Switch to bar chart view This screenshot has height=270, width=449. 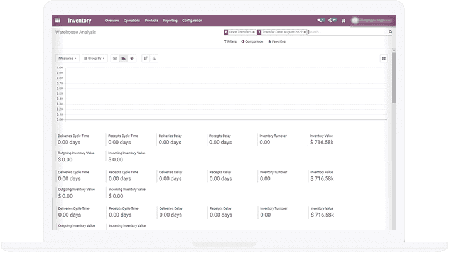point(115,58)
